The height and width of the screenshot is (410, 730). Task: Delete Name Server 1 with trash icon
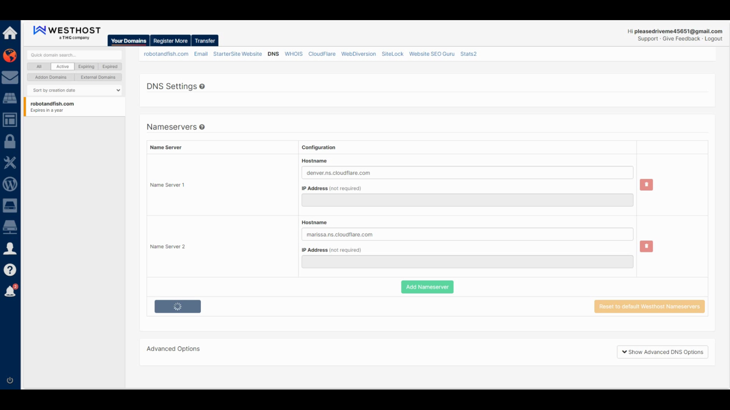[646, 185]
